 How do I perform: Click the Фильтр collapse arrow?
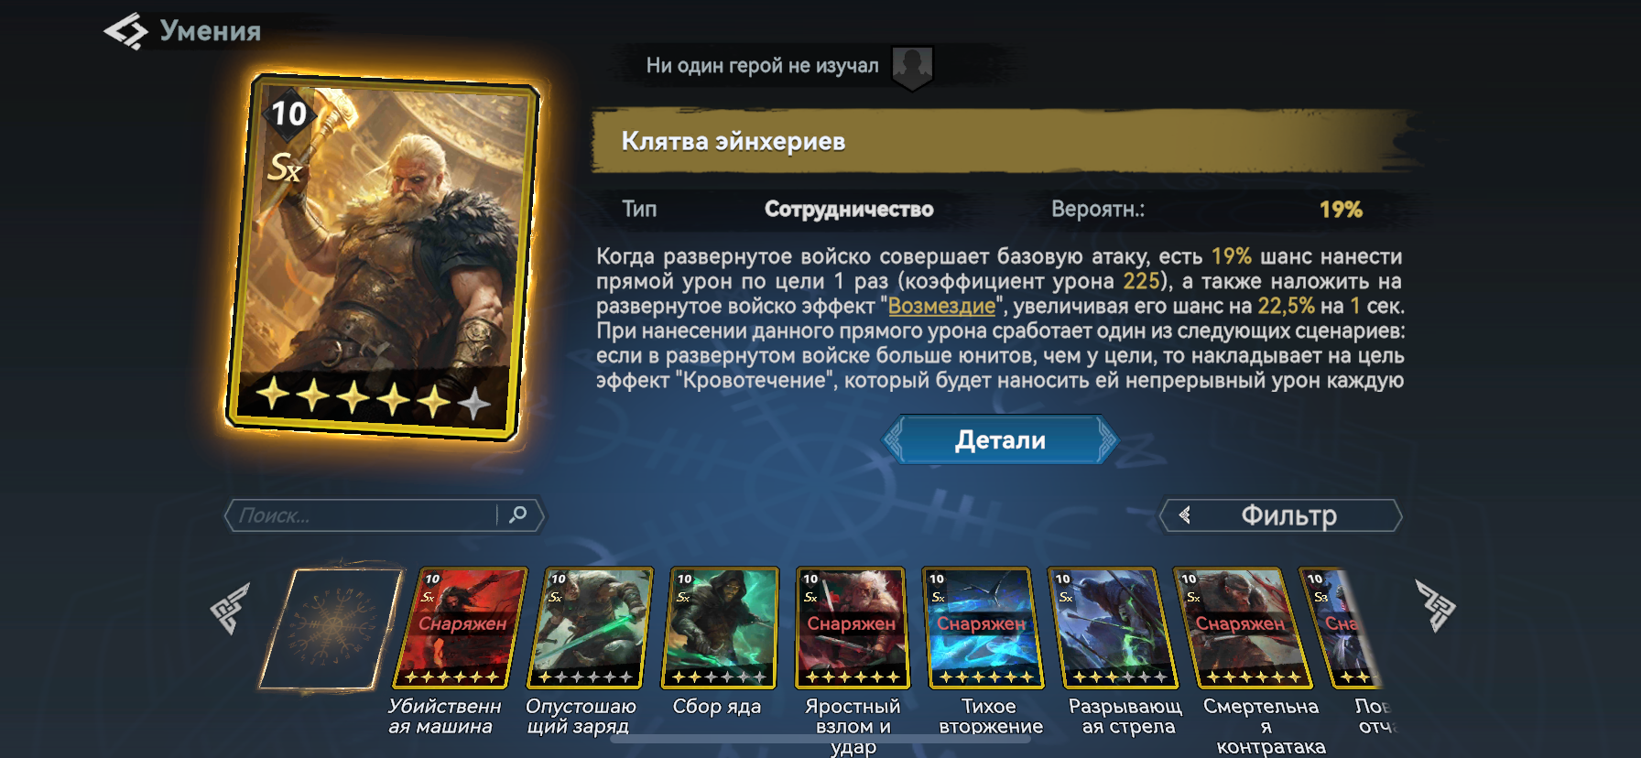coord(1185,515)
